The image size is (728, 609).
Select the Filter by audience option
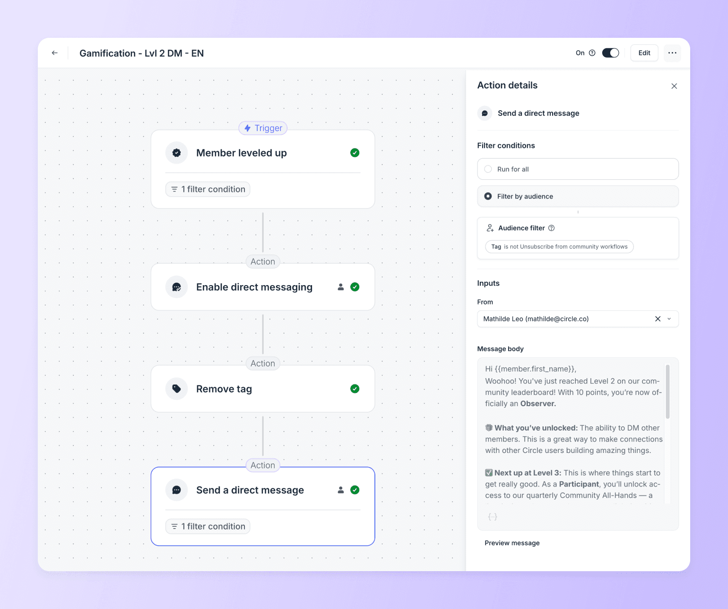tap(578, 196)
